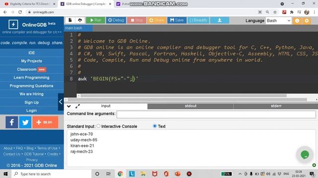Open the IDE sidebar item
Viewport: 318px width, 178px height.
point(32,53)
